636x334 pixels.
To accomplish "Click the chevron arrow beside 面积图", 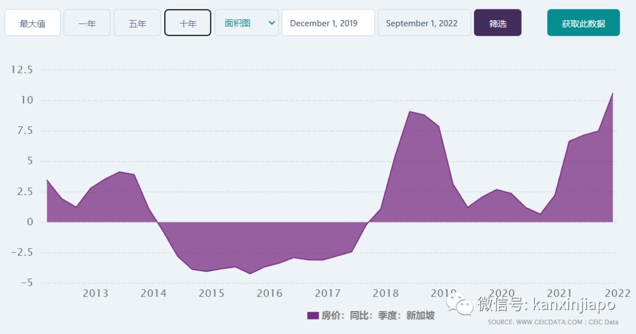I will [x=271, y=23].
